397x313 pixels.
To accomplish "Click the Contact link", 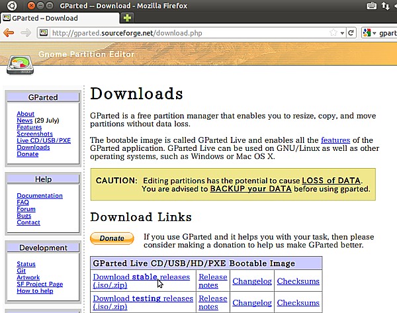I will pyautogui.click(x=28, y=222).
